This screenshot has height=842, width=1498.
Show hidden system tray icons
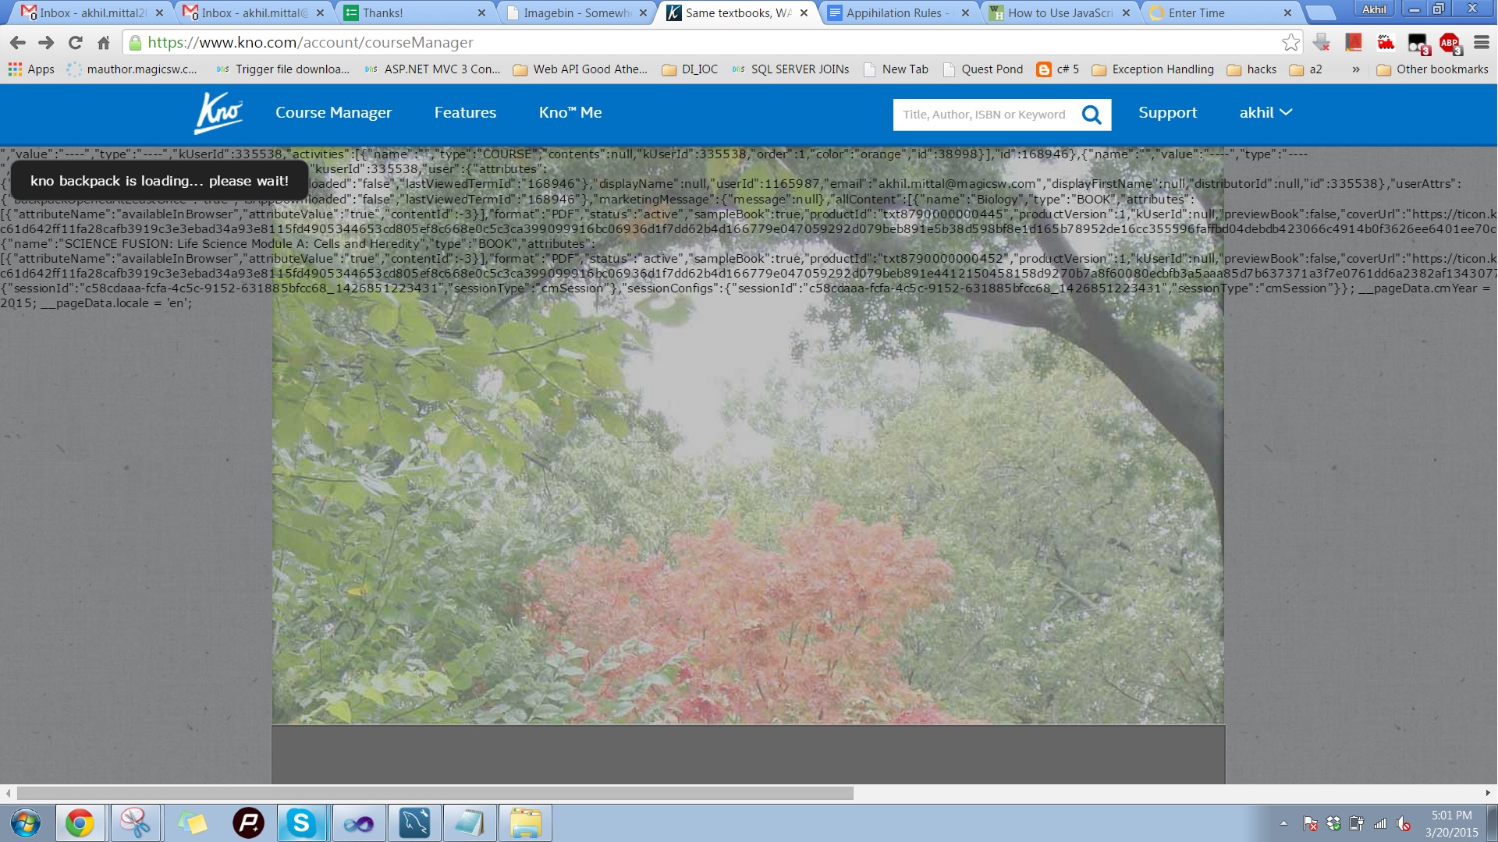[x=1283, y=823]
